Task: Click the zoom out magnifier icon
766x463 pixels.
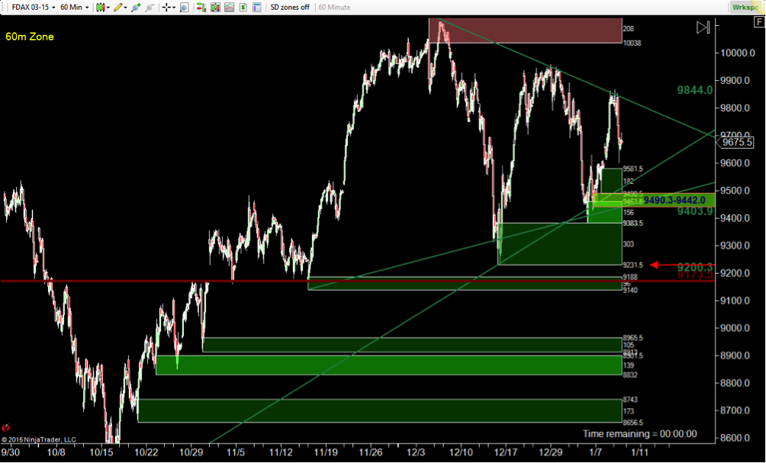Action: pos(150,8)
